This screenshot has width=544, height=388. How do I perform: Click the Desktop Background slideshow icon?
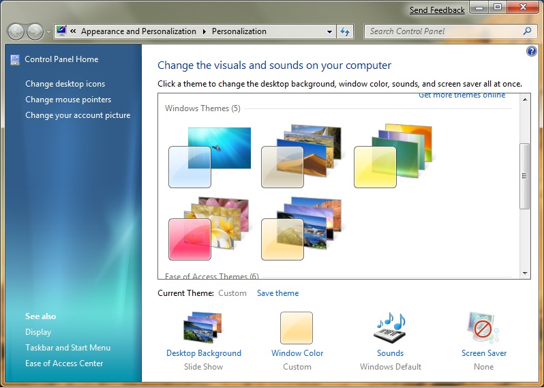202,327
